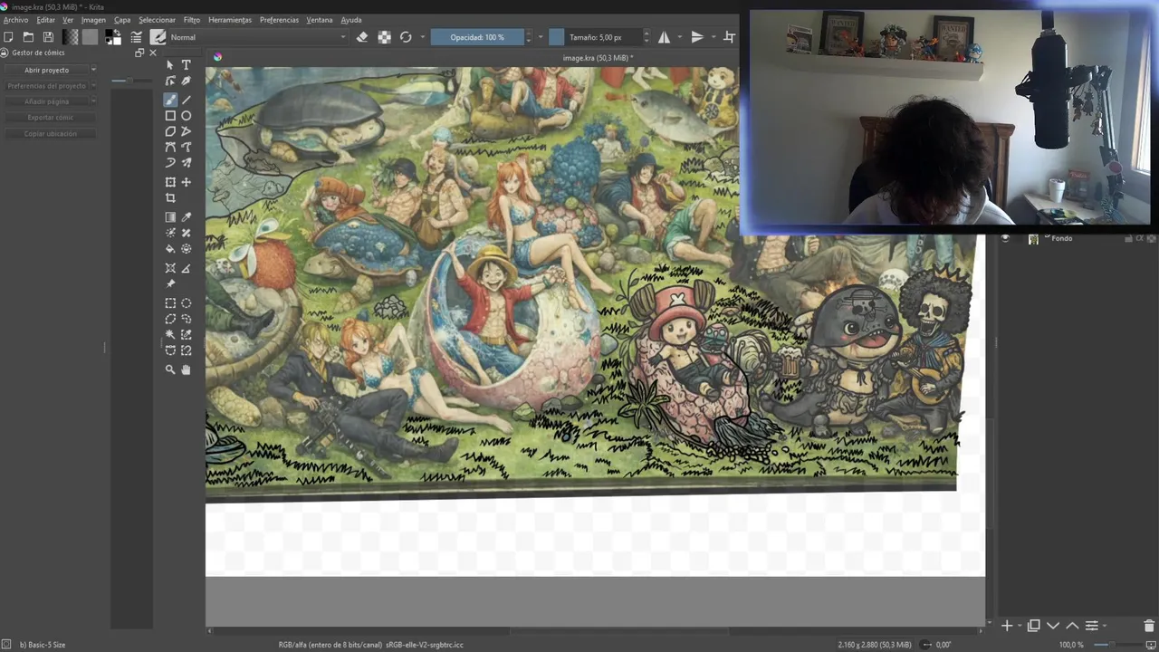Open an existing file with folder icon
The height and width of the screenshot is (652, 1159).
28,37
